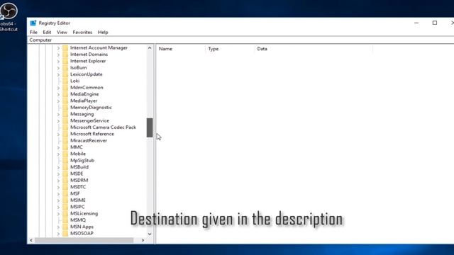Select the MSBuild folder icon

pyautogui.click(x=65, y=167)
